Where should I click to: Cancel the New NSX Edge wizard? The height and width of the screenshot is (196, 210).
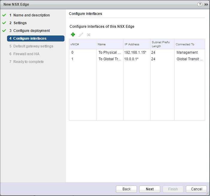[x=196, y=189]
